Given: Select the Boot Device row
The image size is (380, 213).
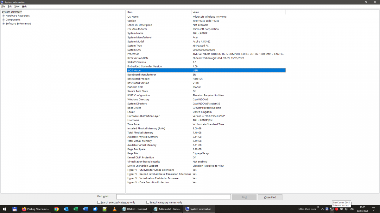Looking at the screenshot, I should (x=206, y=108).
